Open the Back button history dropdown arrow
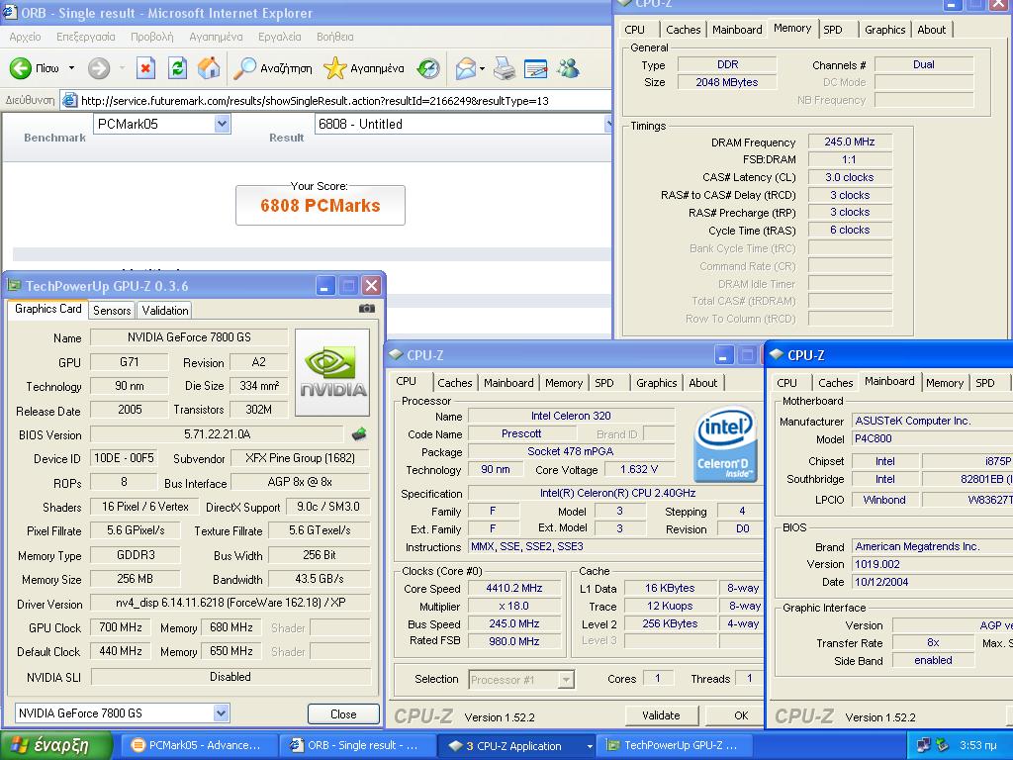Image resolution: width=1013 pixels, height=760 pixels. [x=71, y=68]
